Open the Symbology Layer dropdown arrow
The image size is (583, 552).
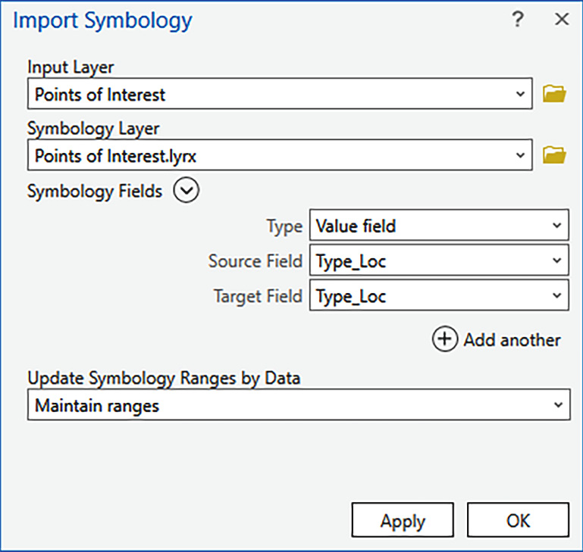click(x=521, y=155)
